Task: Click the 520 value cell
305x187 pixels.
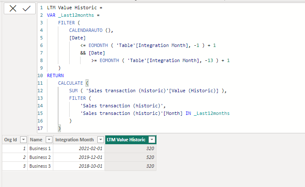Action: (130, 157)
